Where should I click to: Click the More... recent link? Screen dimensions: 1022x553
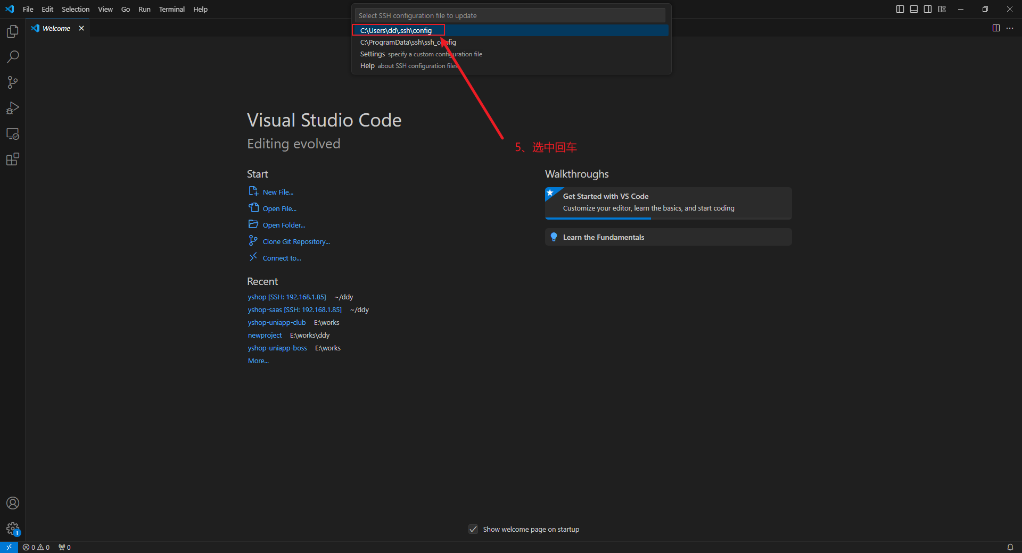[258, 361]
